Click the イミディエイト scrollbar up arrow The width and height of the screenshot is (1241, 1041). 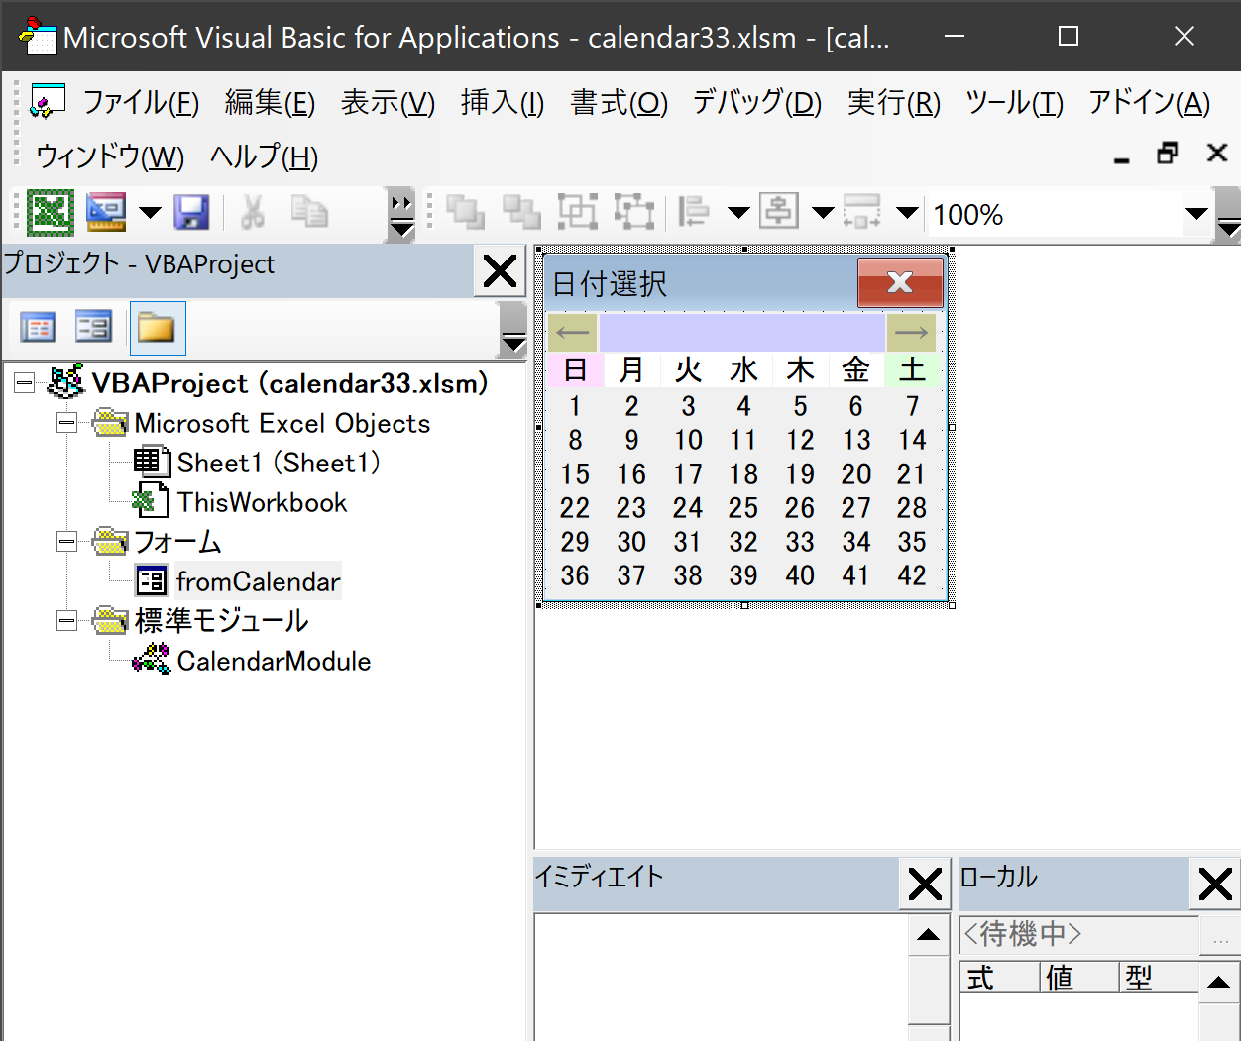tap(929, 935)
